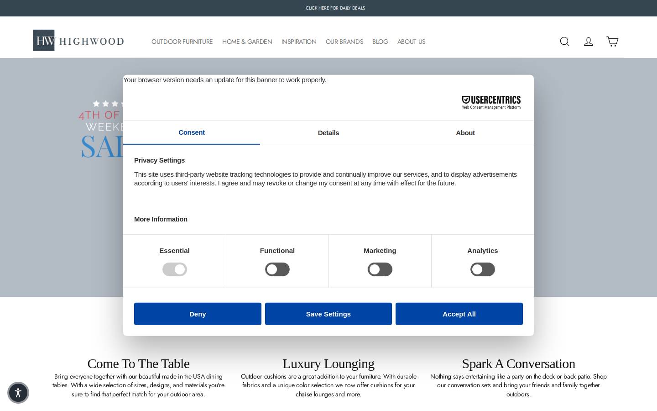Click the Daily Deals banner link
The image size is (657, 411).
pyautogui.click(x=335, y=8)
